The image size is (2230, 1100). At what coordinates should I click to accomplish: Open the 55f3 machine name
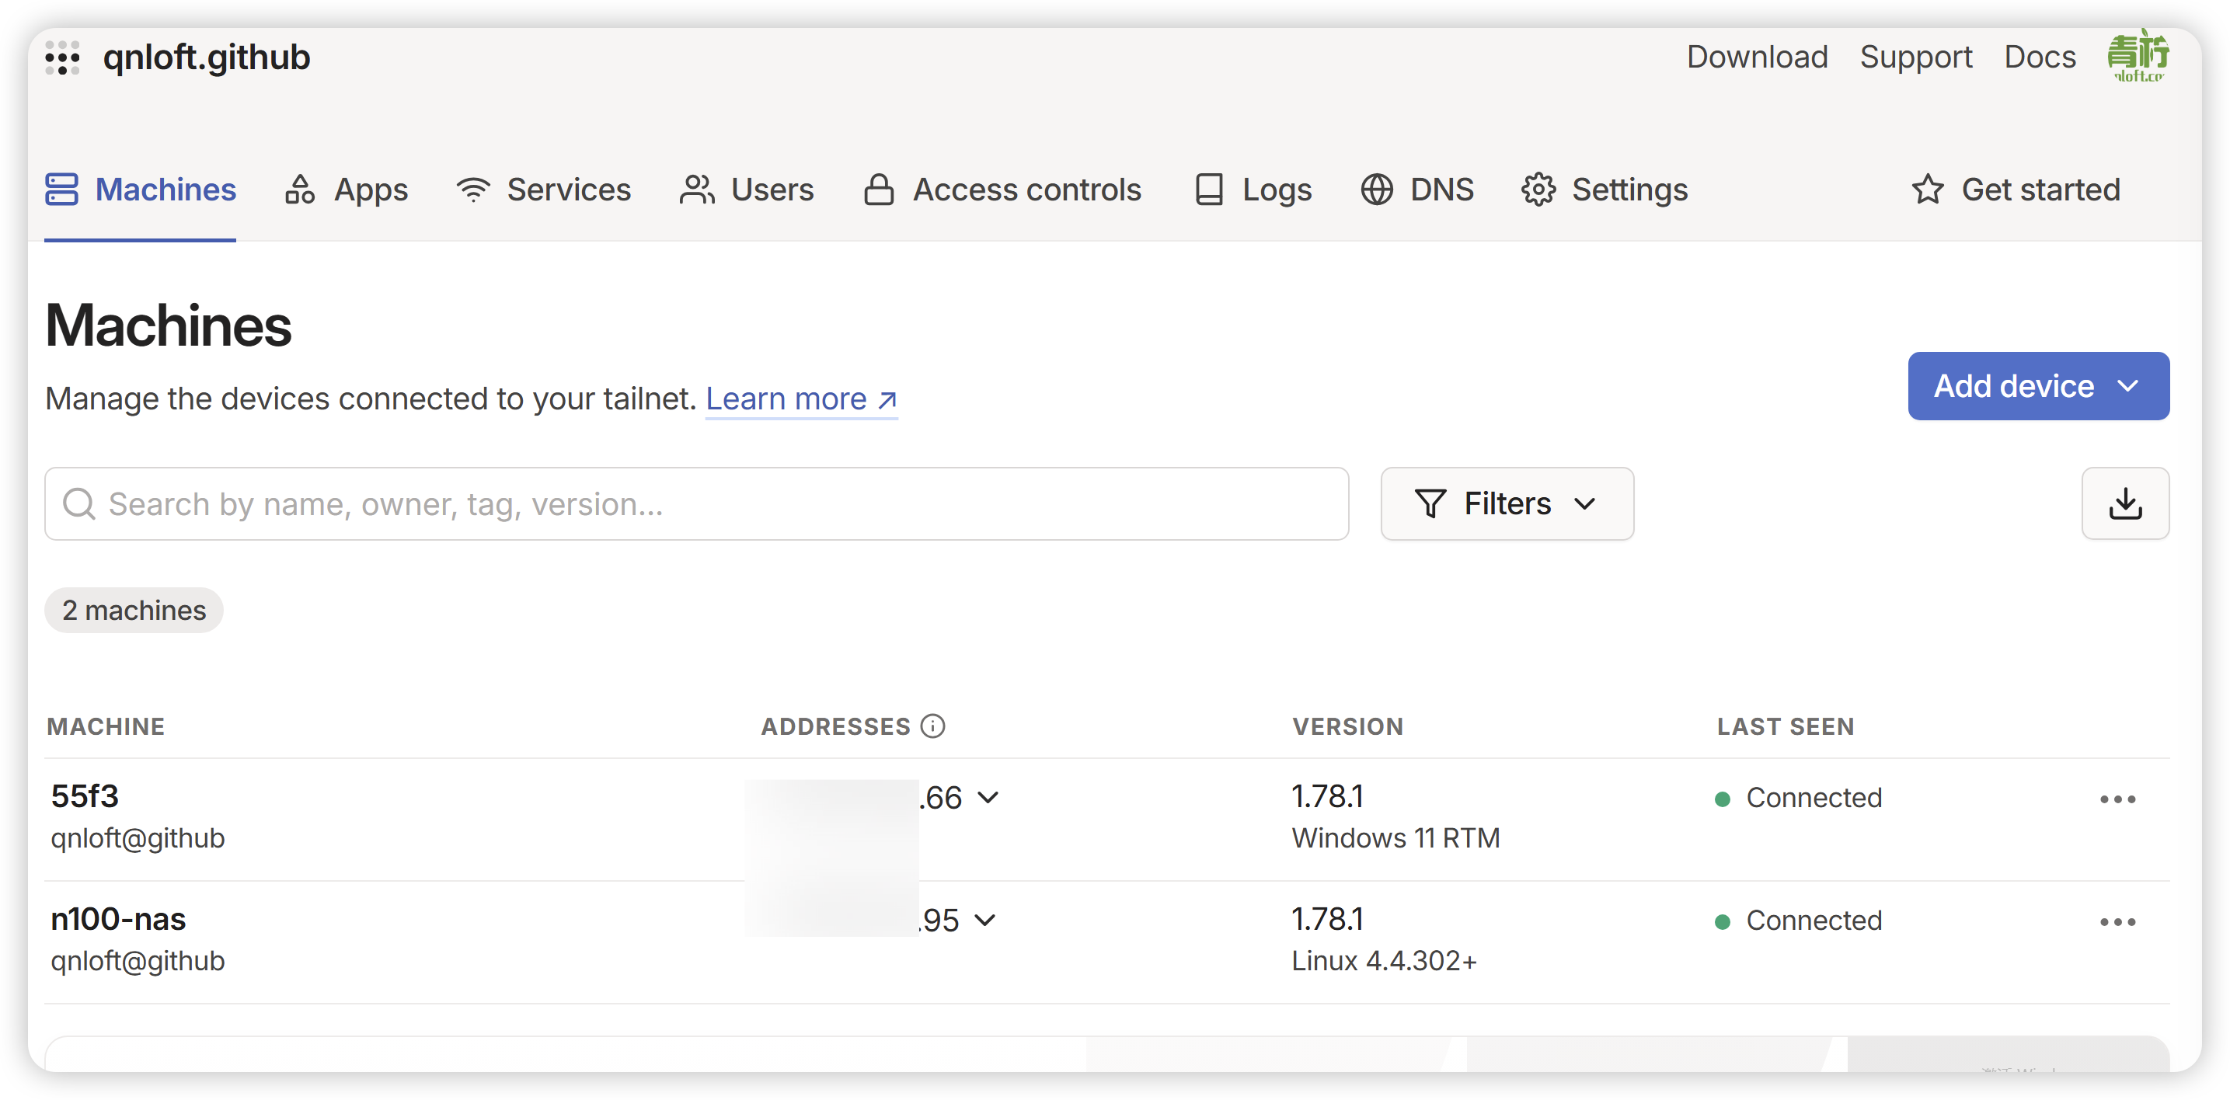coord(85,796)
